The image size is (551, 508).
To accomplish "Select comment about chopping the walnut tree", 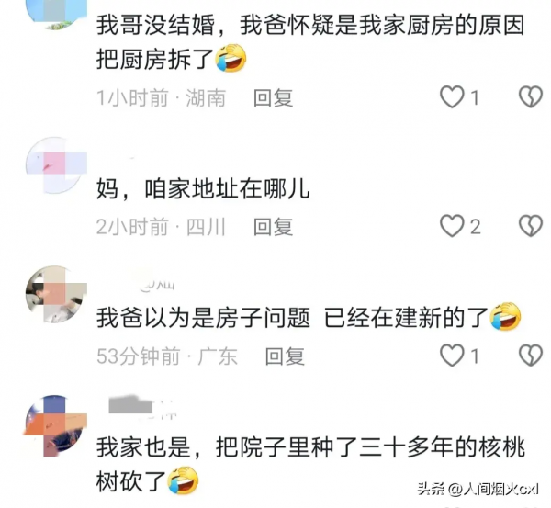I will [310, 464].
